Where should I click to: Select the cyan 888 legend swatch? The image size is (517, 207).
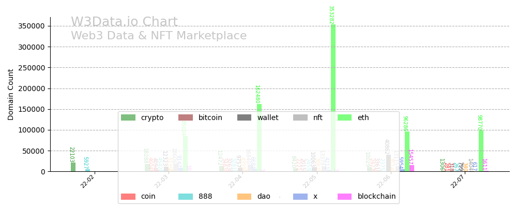186,197
